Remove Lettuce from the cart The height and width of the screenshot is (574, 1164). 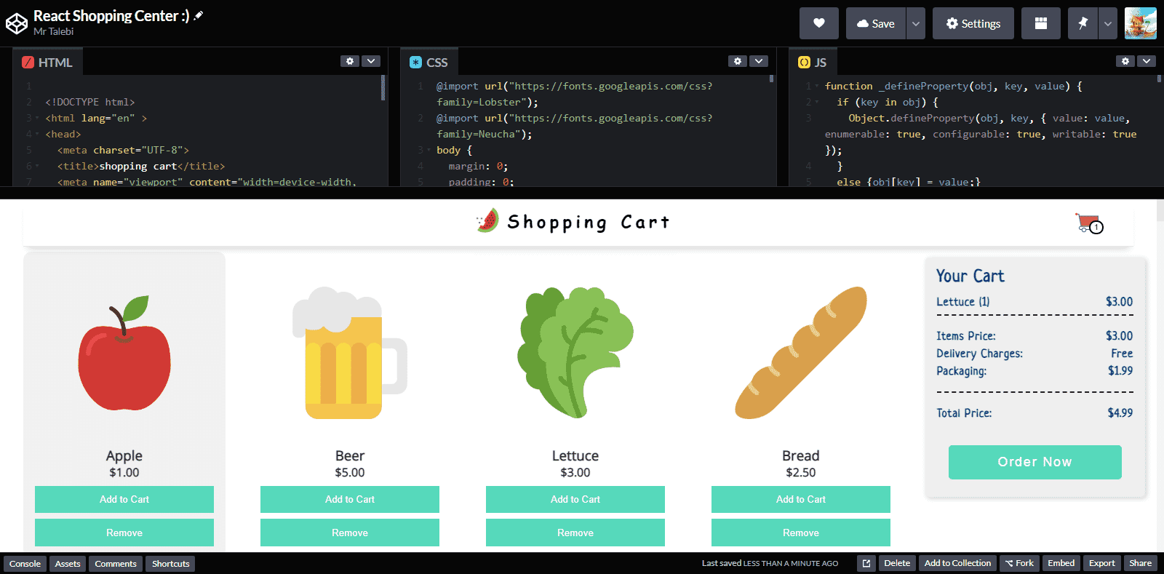point(575,533)
